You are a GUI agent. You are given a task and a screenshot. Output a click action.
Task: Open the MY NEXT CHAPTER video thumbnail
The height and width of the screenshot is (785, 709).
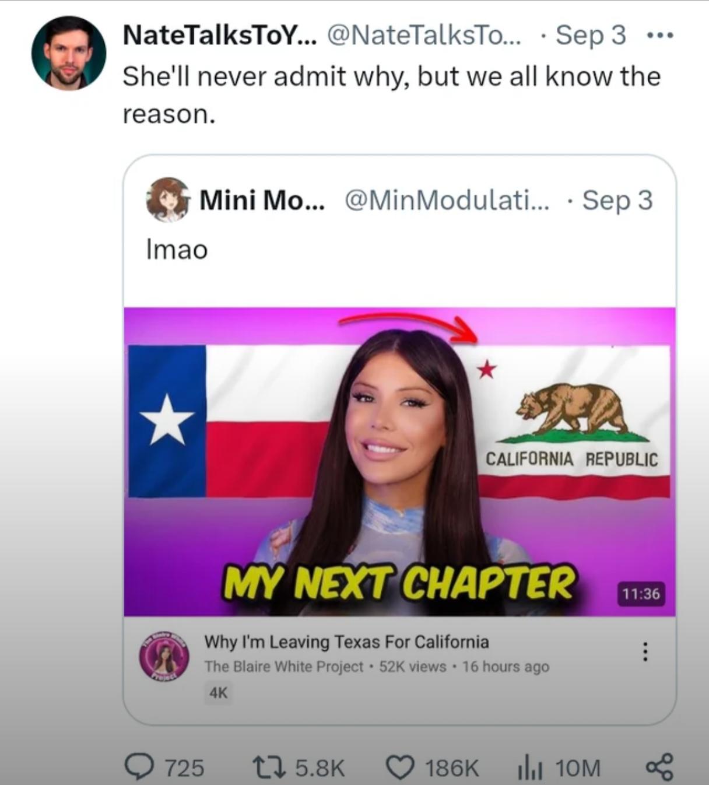[400, 461]
